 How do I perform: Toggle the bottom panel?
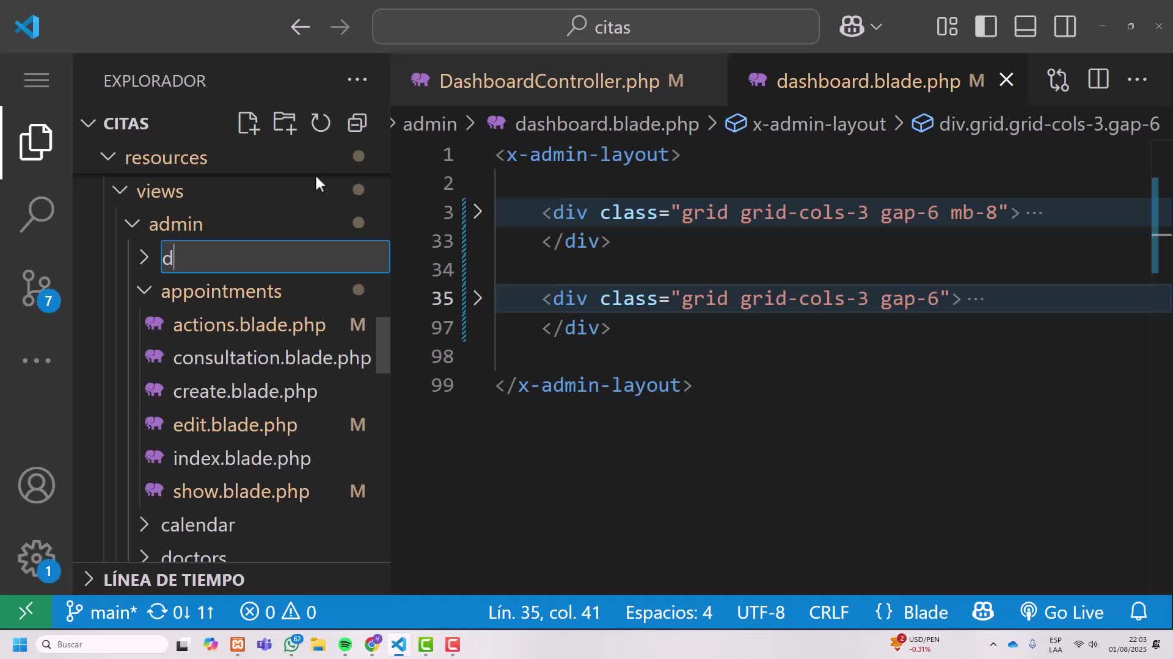tap(1025, 27)
